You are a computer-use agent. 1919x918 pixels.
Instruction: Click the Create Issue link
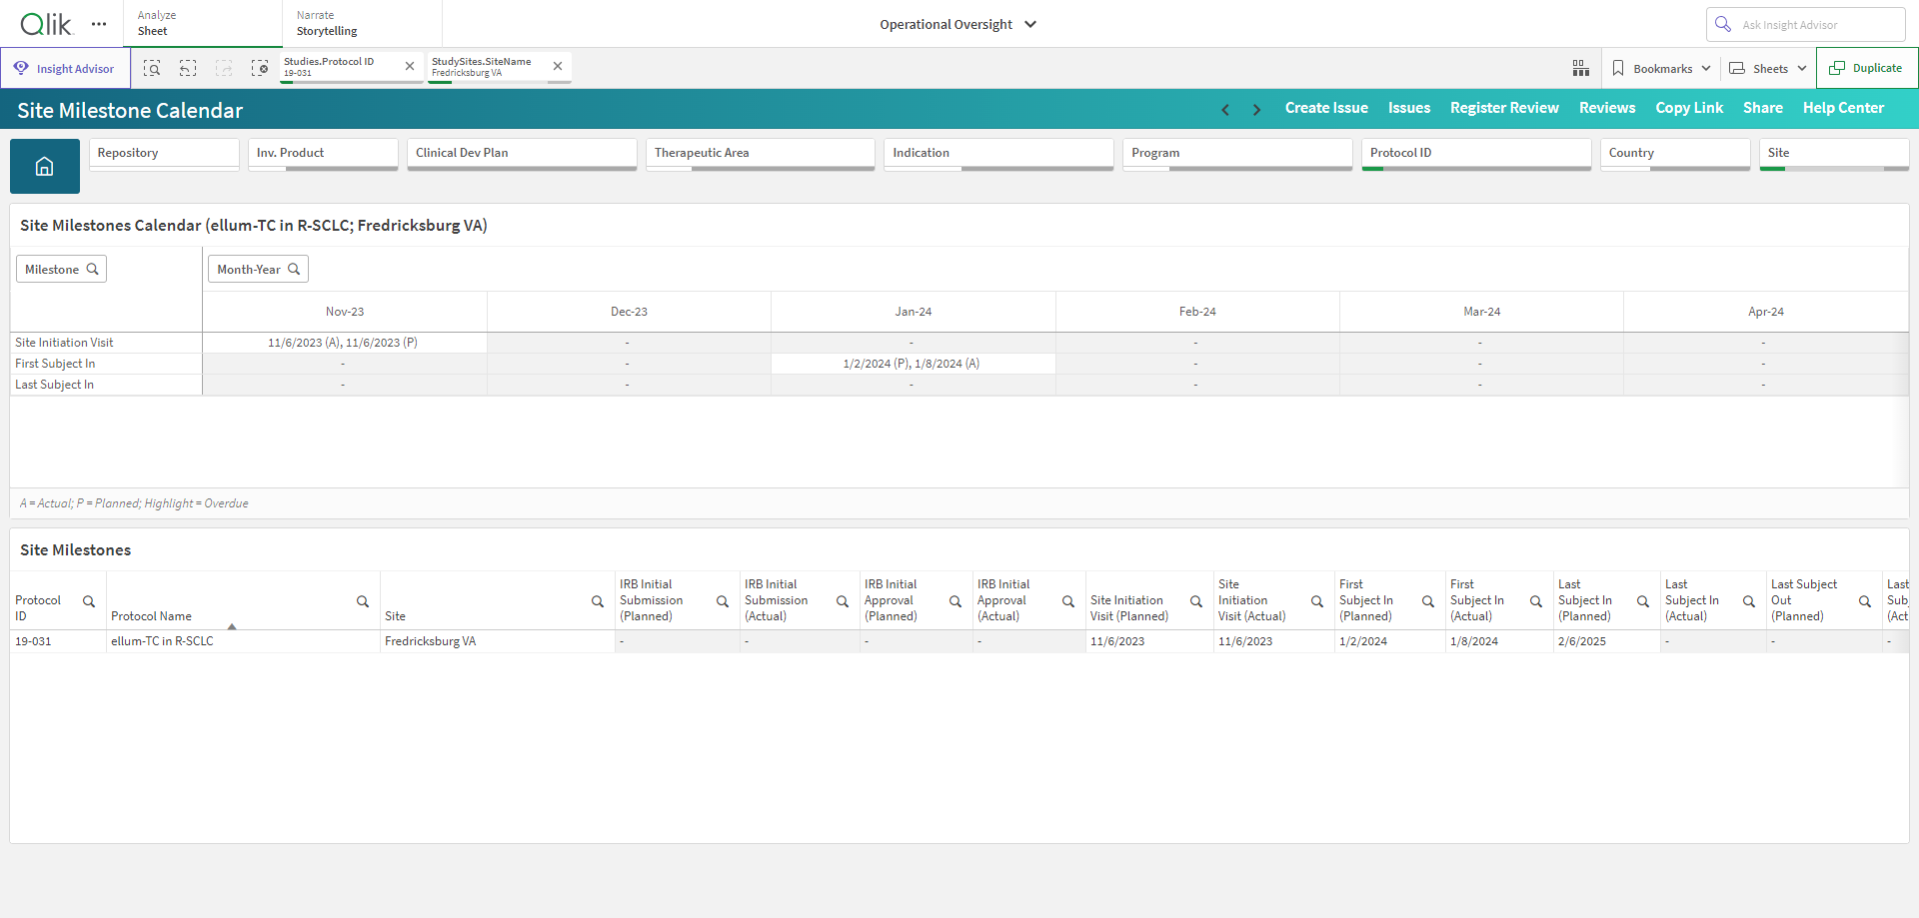1326,108
